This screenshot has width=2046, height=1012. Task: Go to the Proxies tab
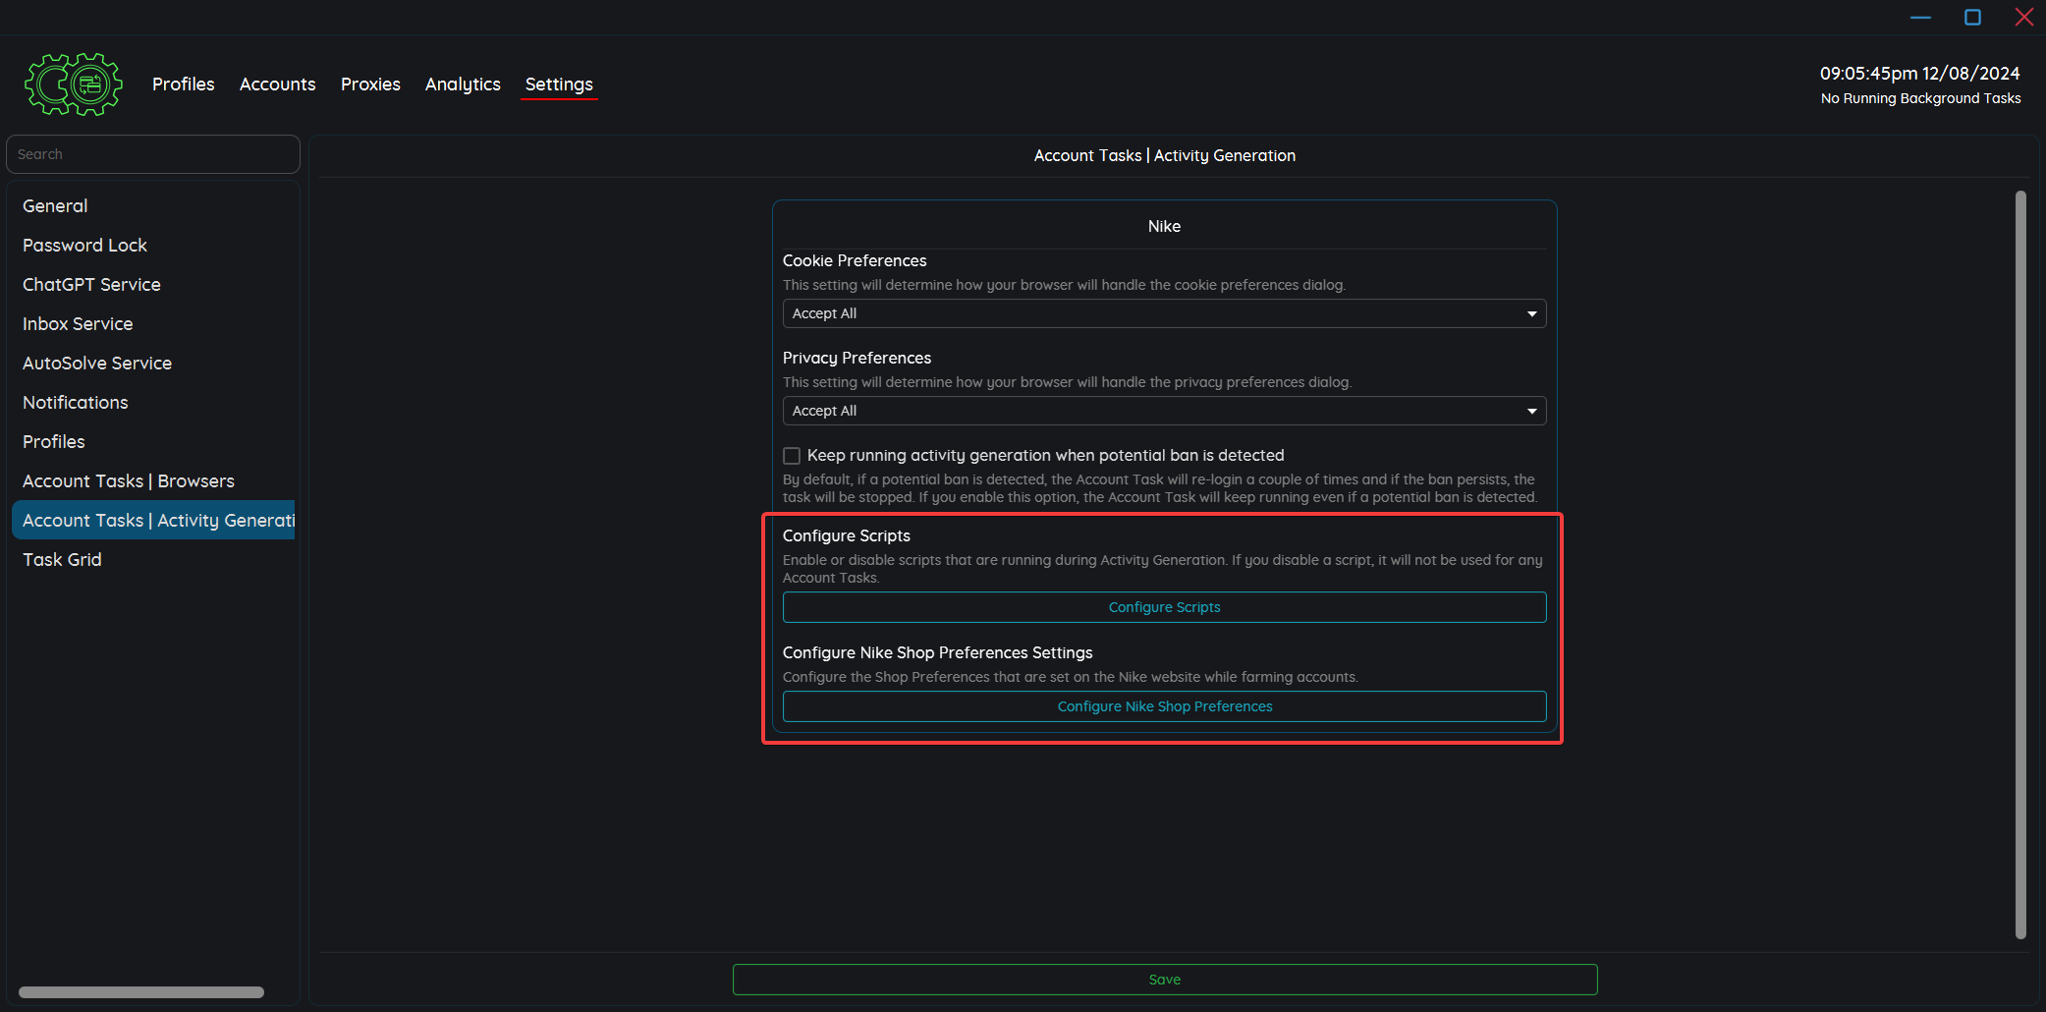[370, 84]
